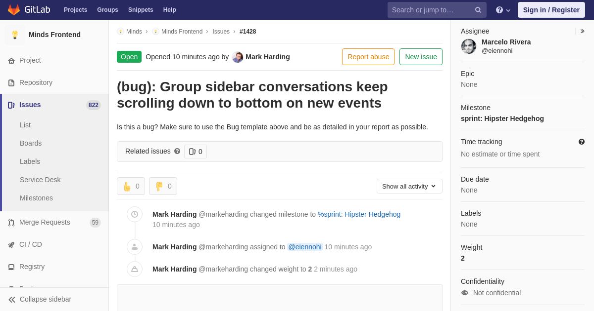Click the user icon on assigned activity
Screen dimensions: 594x311
point(135,247)
